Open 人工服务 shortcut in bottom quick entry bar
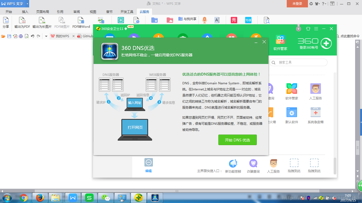 [x=273, y=166]
